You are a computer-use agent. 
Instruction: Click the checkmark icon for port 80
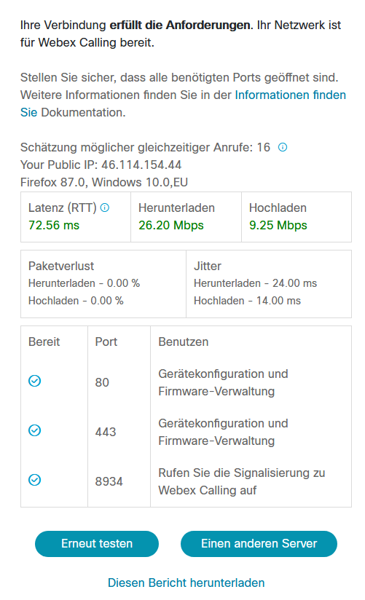coord(35,381)
